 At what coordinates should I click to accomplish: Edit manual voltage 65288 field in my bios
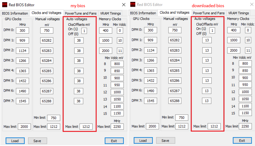pyautogui.click(x=47, y=101)
